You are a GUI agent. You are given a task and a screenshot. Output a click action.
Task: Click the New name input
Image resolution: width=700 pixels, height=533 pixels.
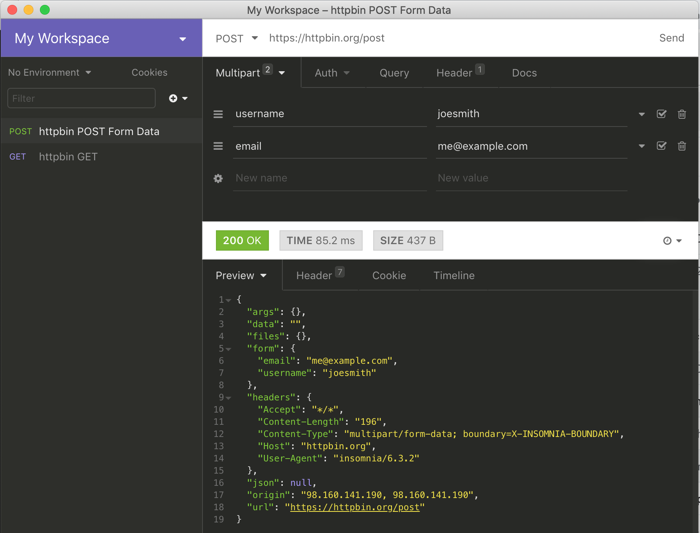(330, 178)
